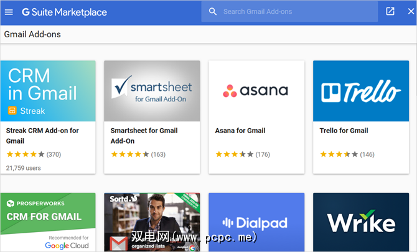Click the G Suite Marketplace title
The width and height of the screenshot is (417, 252).
64,12
